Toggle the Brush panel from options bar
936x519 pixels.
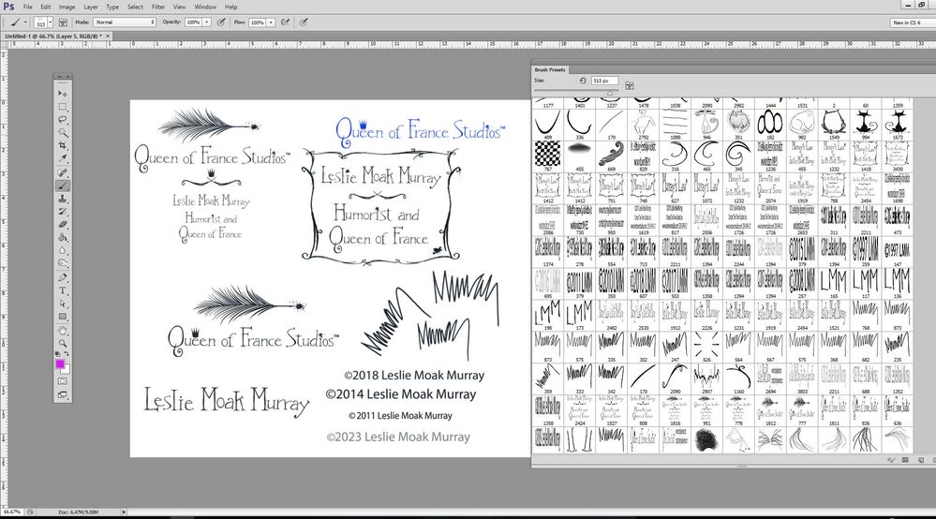tap(63, 22)
